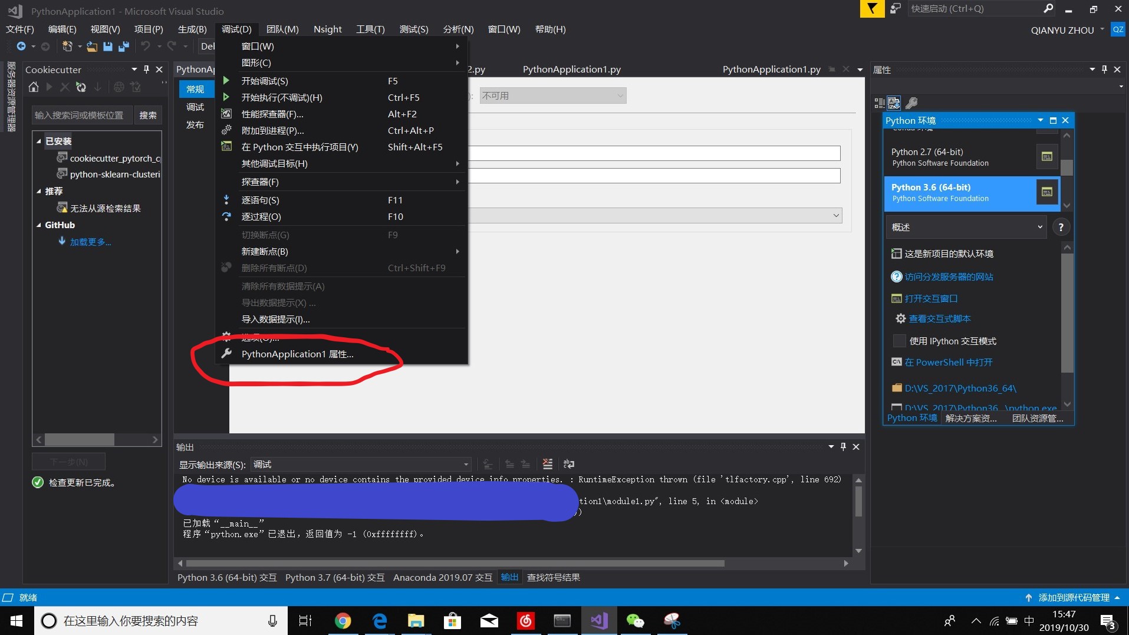Screen dimensions: 1129x635
Task: Select the 调试 project property tab
Action: (x=195, y=107)
